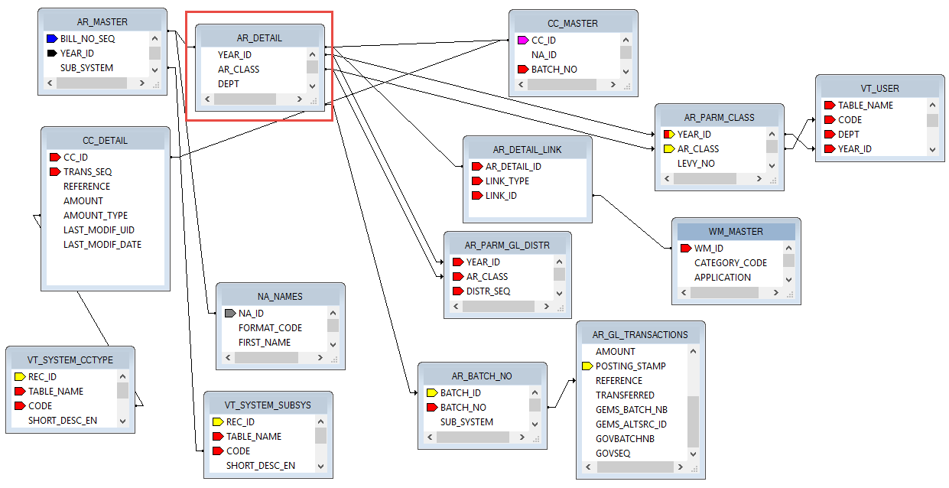Click the blue key icon beside BILL_NO_SEQ
949x488 pixels.
coord(51,38)
